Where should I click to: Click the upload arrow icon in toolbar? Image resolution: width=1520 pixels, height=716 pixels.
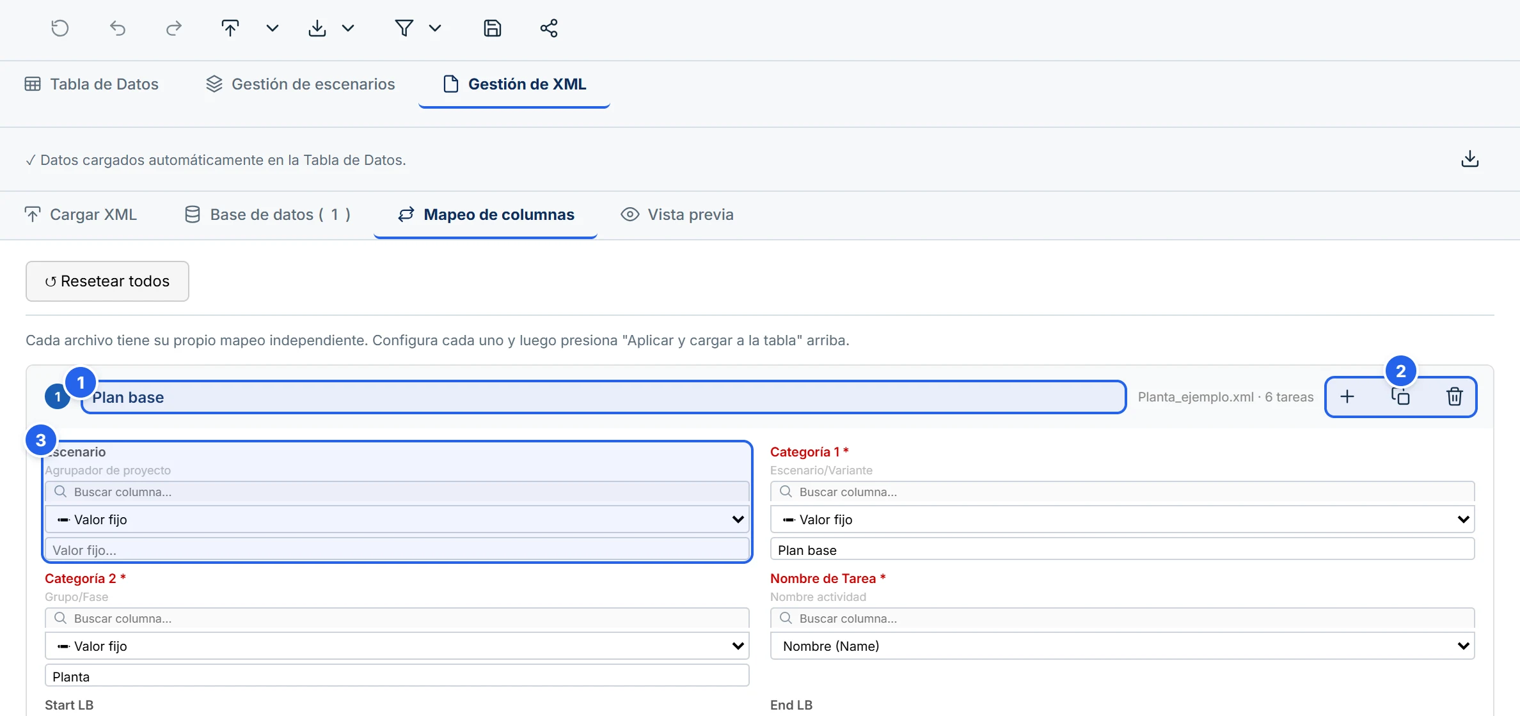[x=230, y=28]
